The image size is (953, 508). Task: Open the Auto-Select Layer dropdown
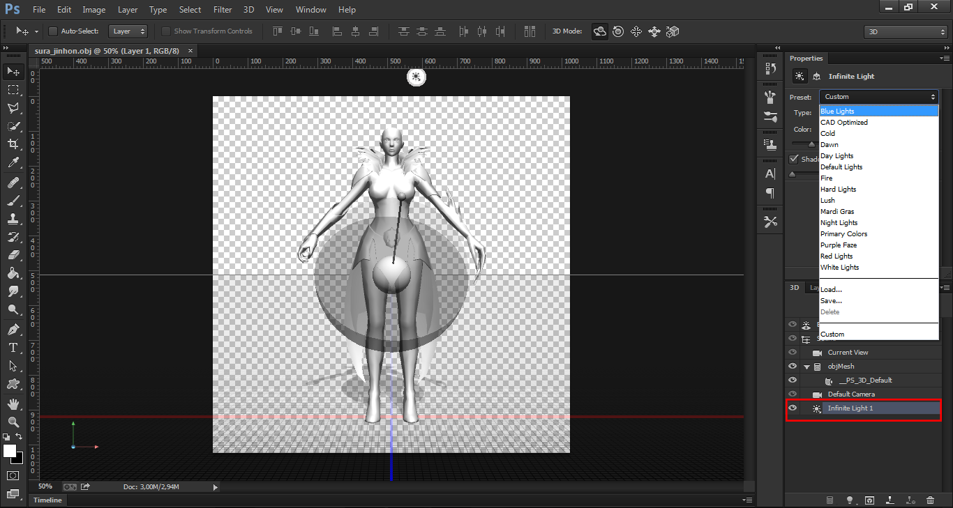coord(128,31)
